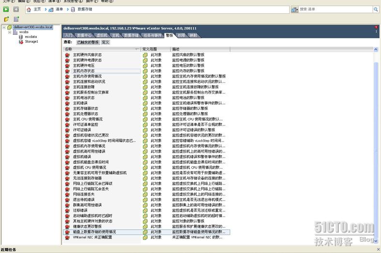Click alarm icon beside VMKernel NIC 未正确配置
This screenshot has width=381, height=253.
[x=67, y=237]
